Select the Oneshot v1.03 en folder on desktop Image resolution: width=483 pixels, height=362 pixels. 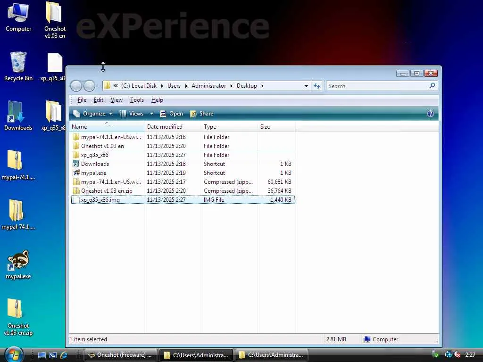click(55, 20)
